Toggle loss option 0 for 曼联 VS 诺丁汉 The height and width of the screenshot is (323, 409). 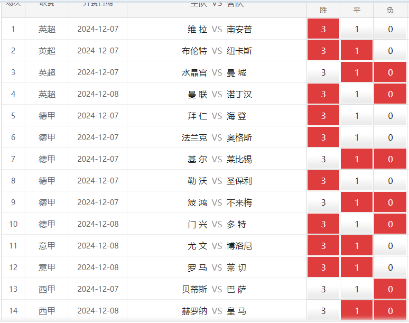coord(390,94)
